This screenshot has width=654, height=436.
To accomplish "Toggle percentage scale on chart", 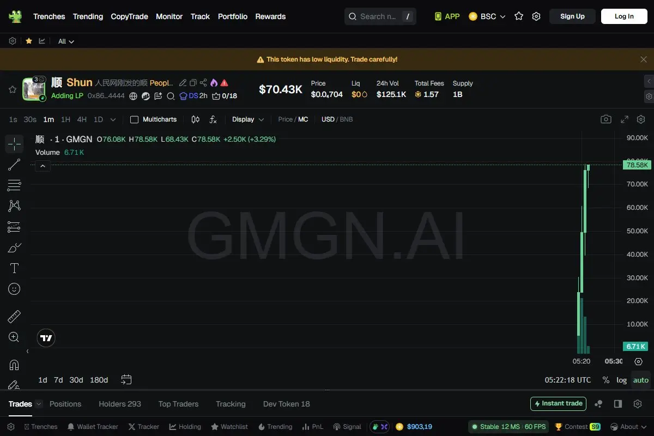I will pos(605,380).
